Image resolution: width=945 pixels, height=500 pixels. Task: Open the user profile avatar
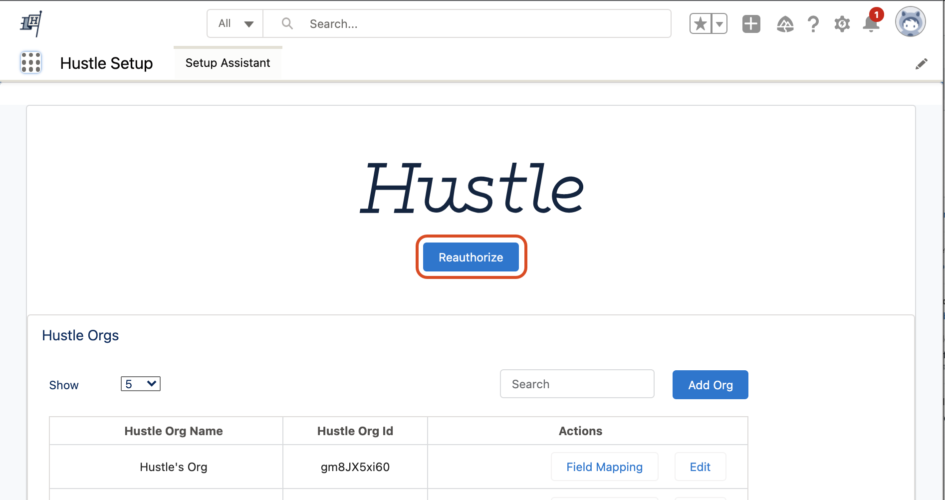(x=911, y=22)
